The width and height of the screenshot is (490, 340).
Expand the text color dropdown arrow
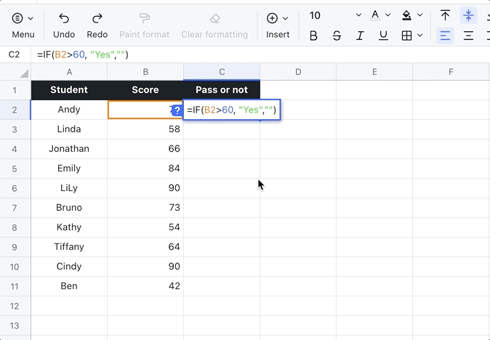click(x=390, y=15)
